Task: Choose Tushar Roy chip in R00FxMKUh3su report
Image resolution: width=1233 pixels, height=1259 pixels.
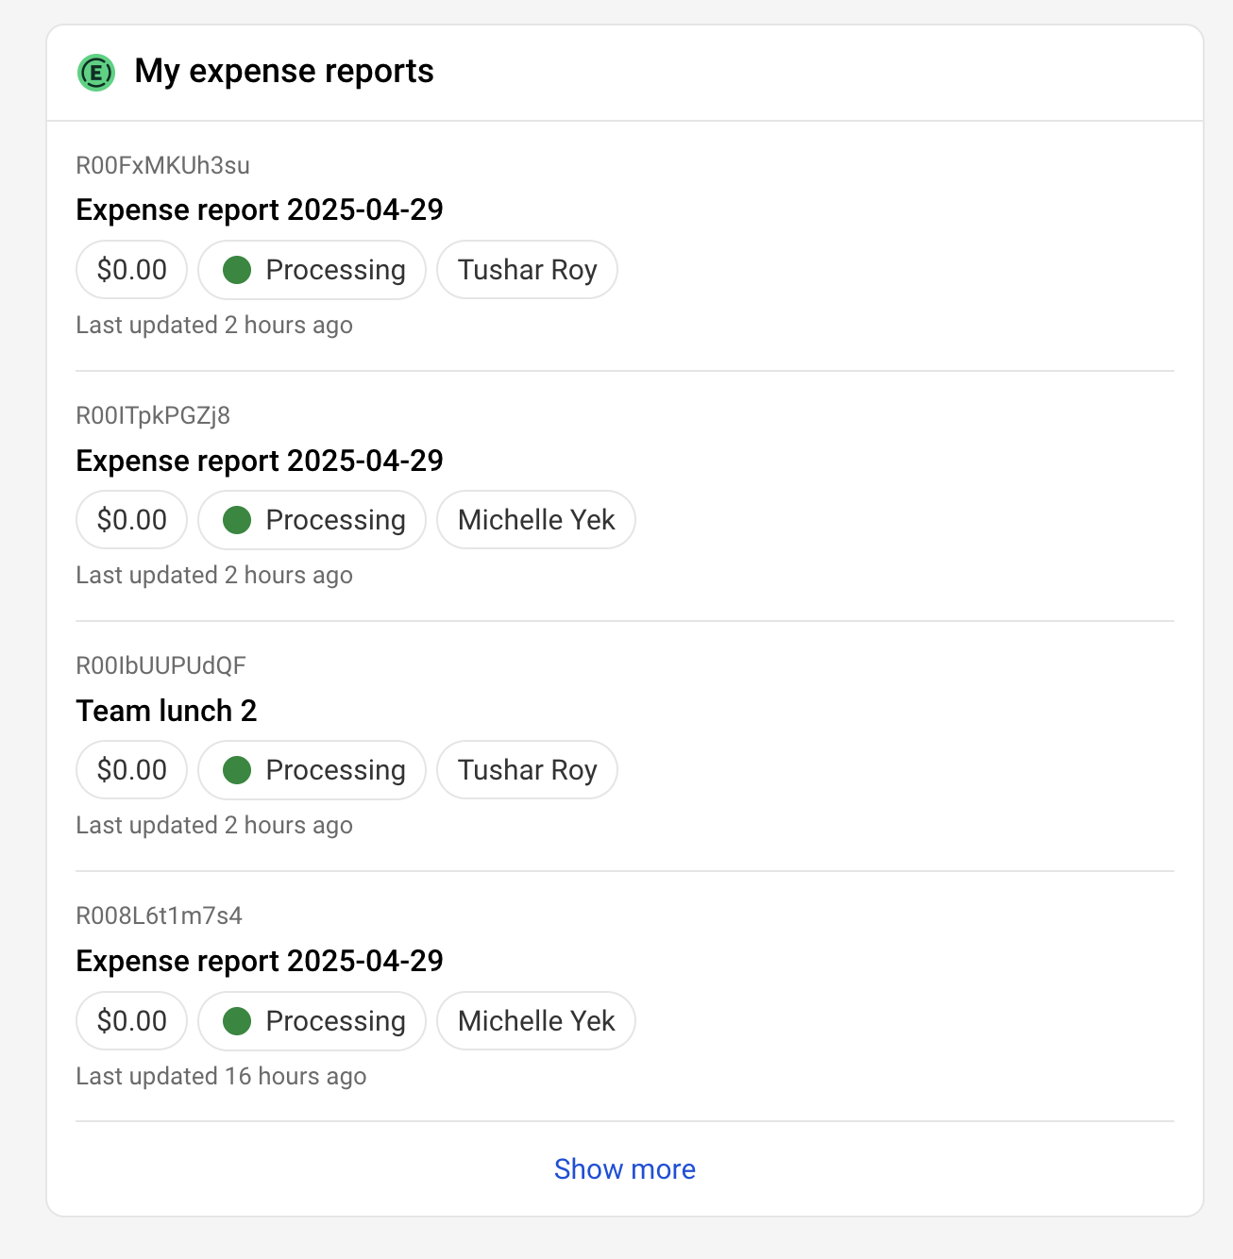Action: (527, 270)
